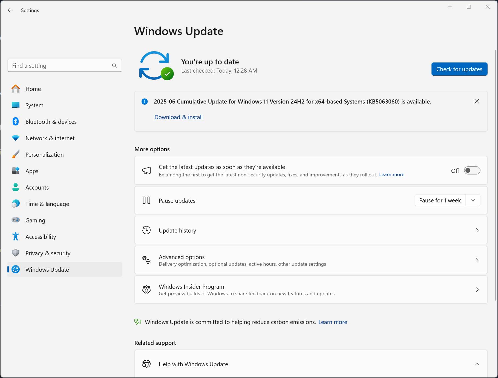Open the Personalization category
The width and height of the screenshot is (498, 378).
65,154
